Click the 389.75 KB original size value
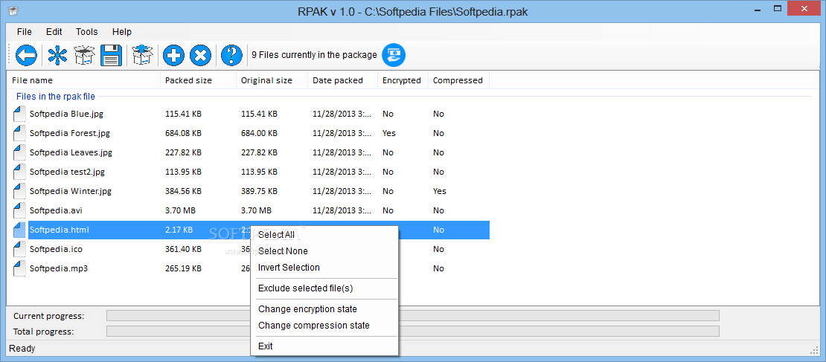The width and height of the screenshot is (826, 362). point(259,191)
